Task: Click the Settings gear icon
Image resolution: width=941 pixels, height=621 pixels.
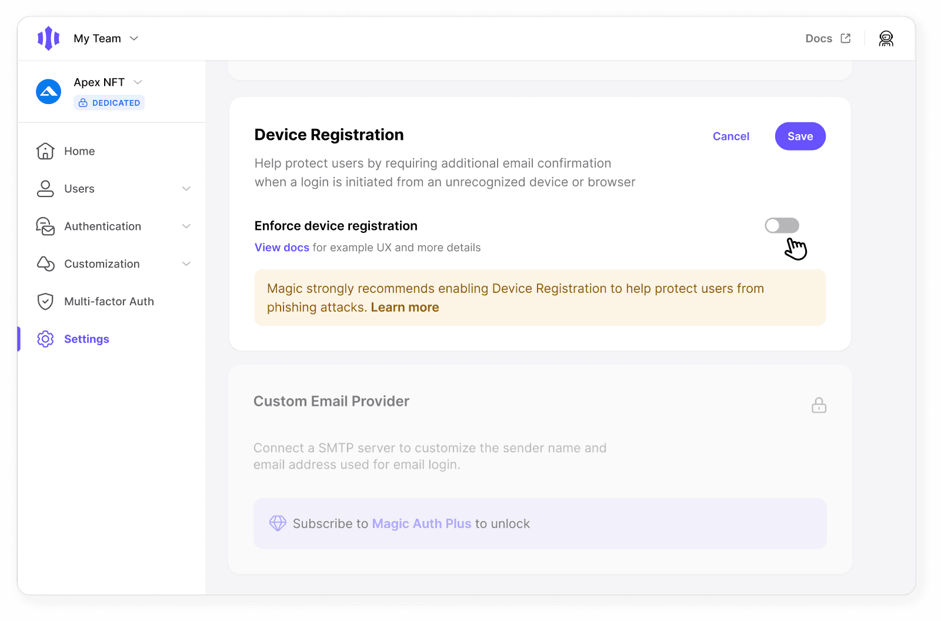Action: pyautogui.click(x=45, y=339)
